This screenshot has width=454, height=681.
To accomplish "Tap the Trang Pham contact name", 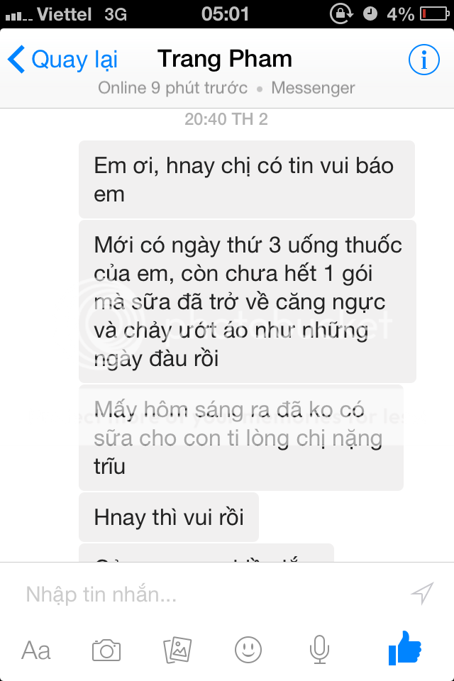I will click(x=225, y=59).
